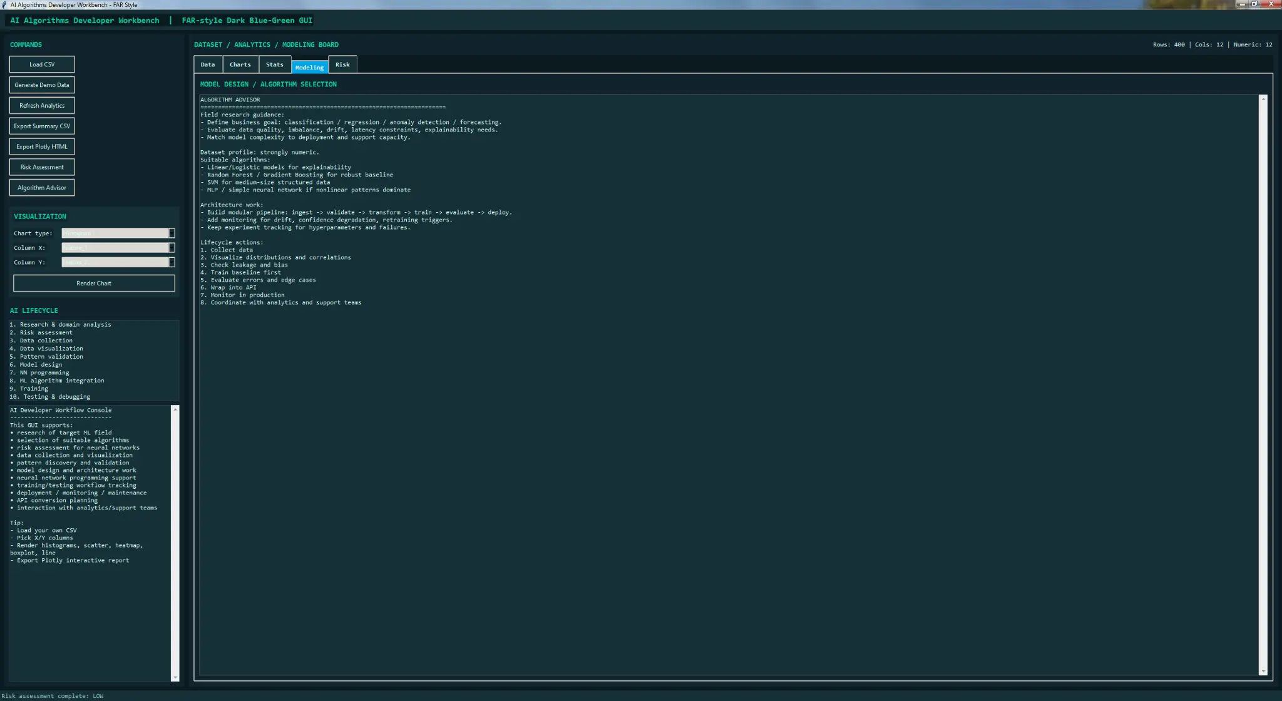Click the Load CSV button
1282x701 pixels.
(x=42, y=64)
